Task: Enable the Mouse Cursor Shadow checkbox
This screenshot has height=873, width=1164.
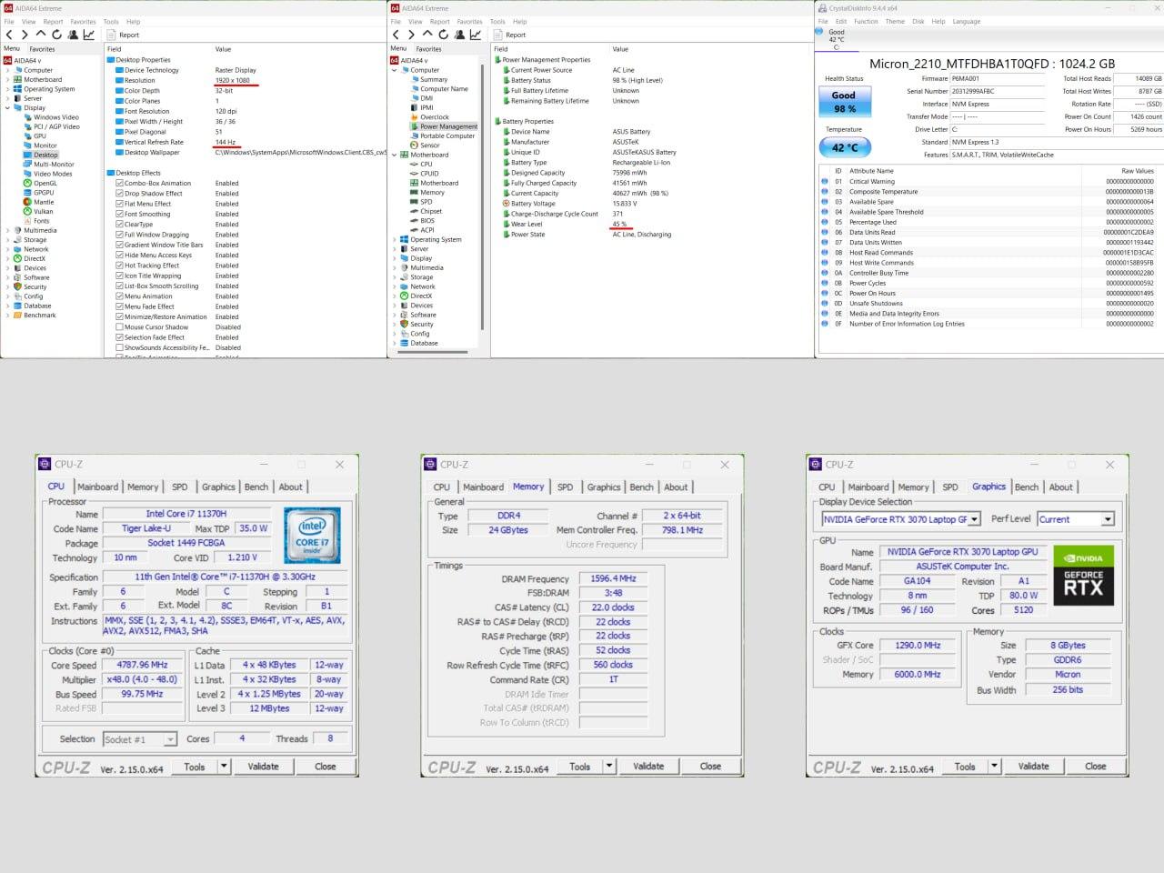Action: [x=119, y=327]
